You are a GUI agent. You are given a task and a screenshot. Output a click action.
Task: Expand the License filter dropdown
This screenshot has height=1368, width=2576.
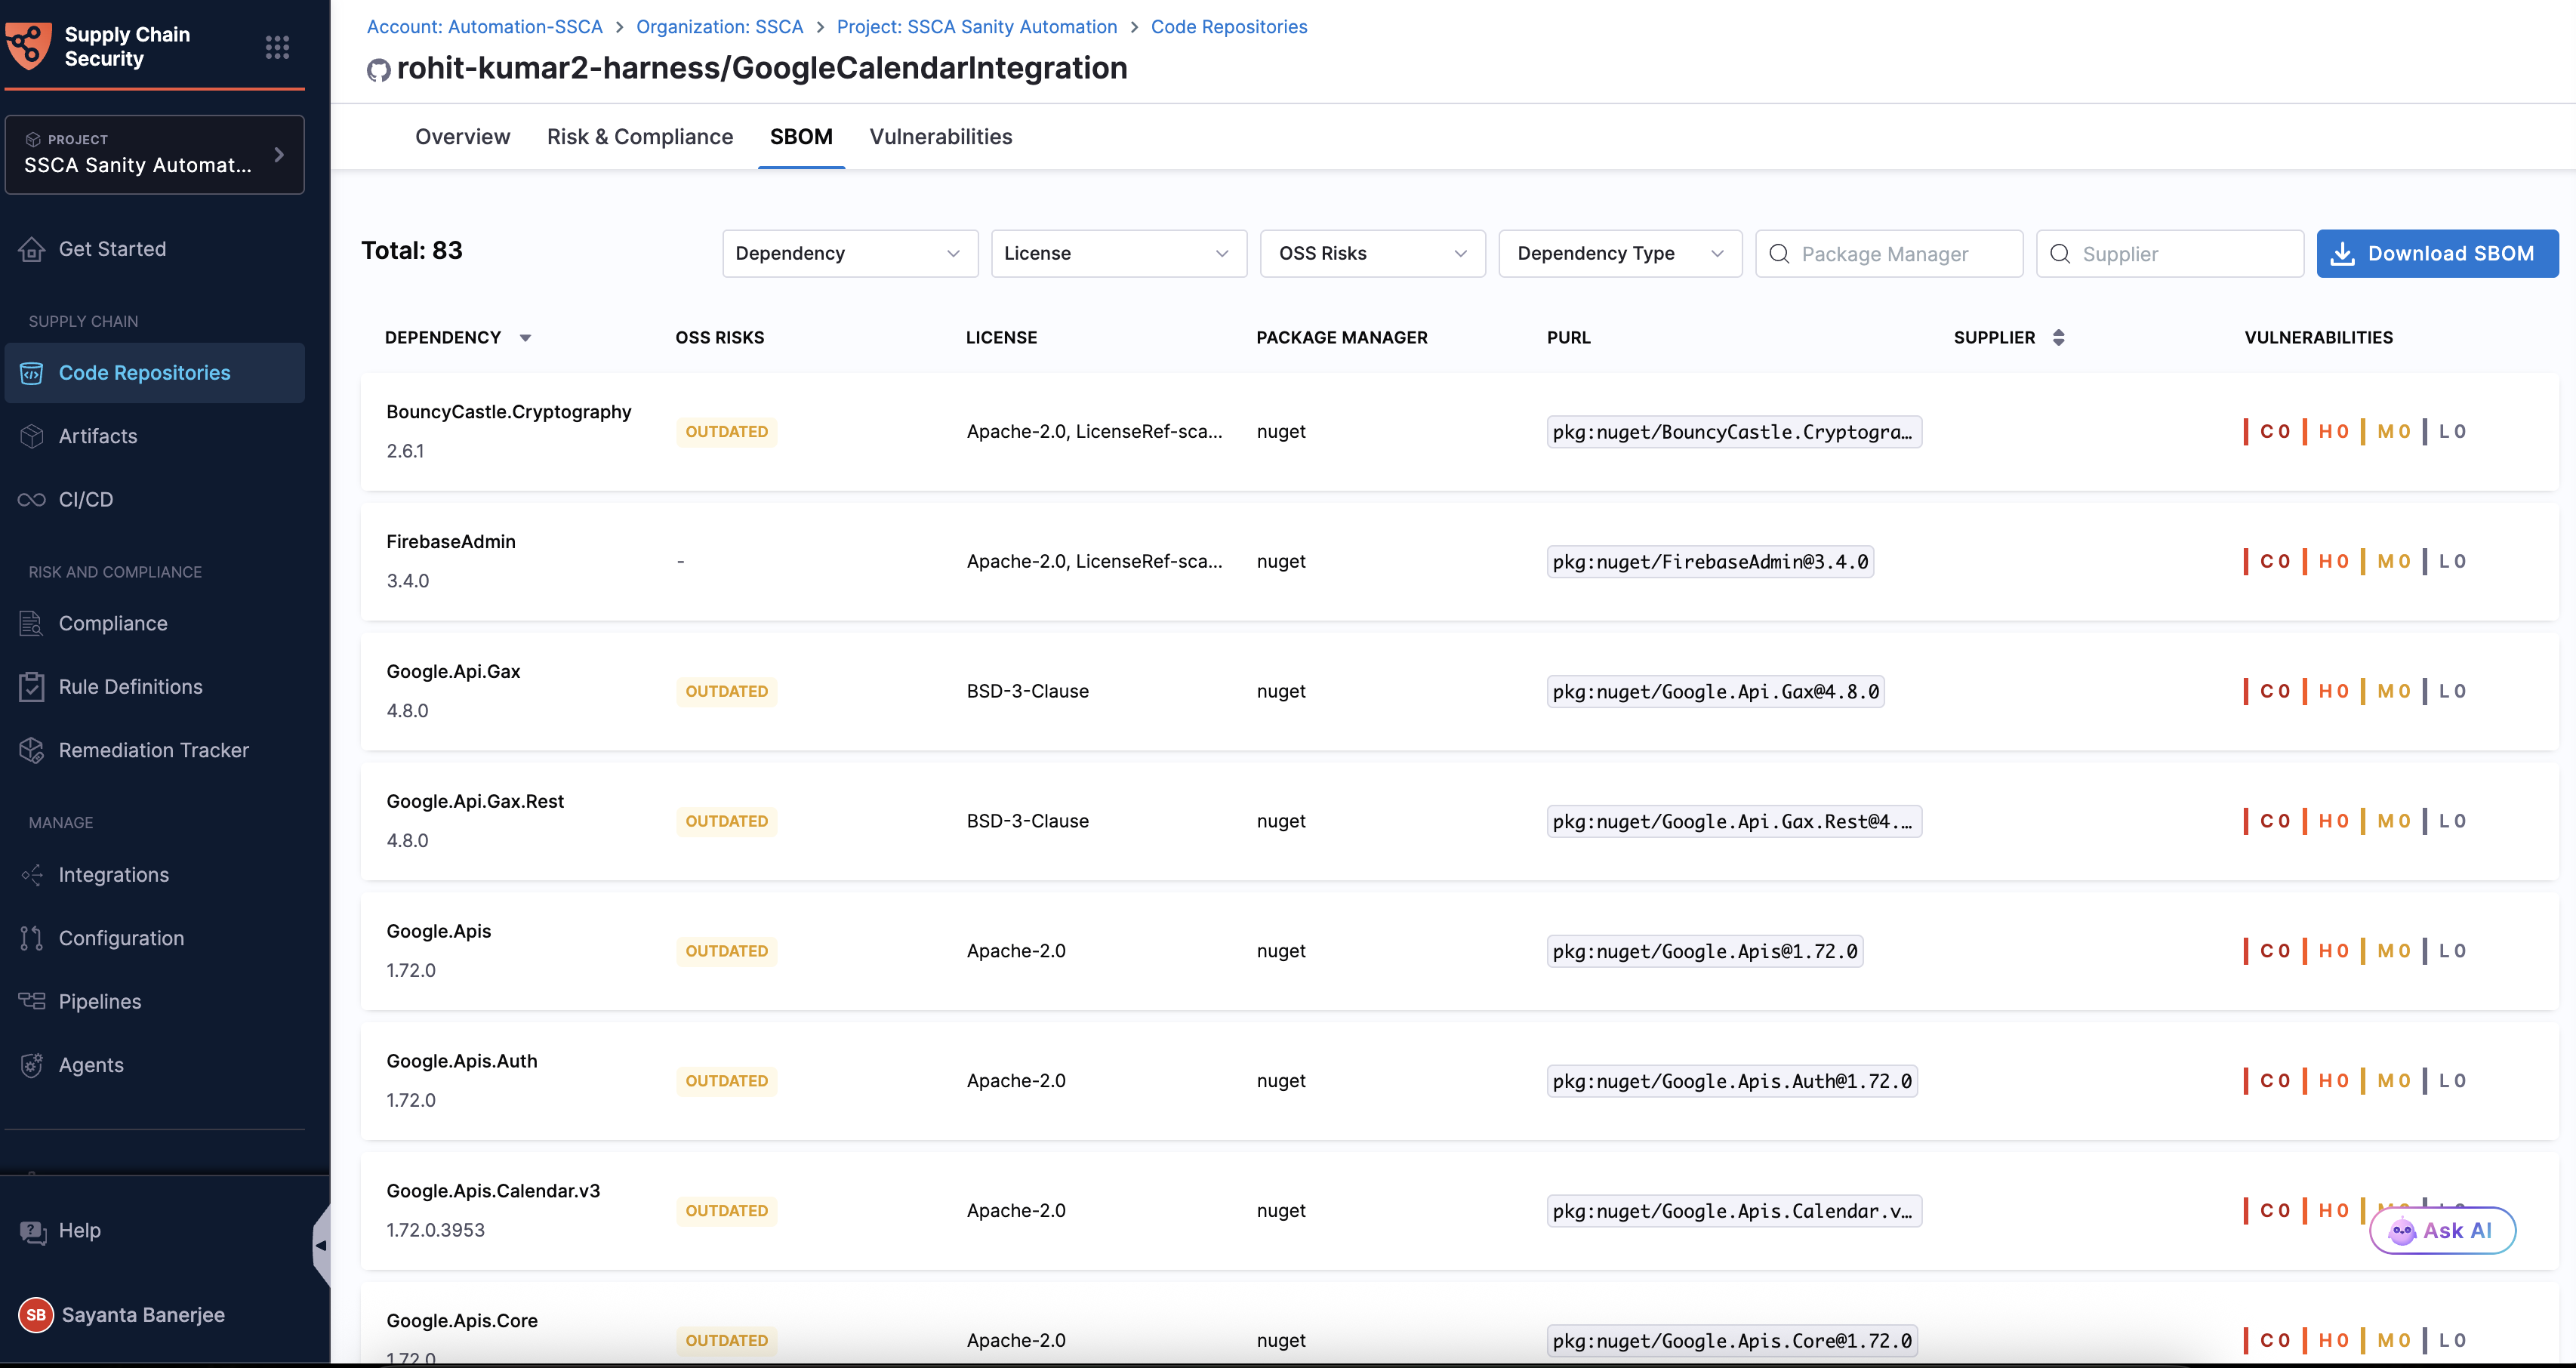coord(1117,254)
